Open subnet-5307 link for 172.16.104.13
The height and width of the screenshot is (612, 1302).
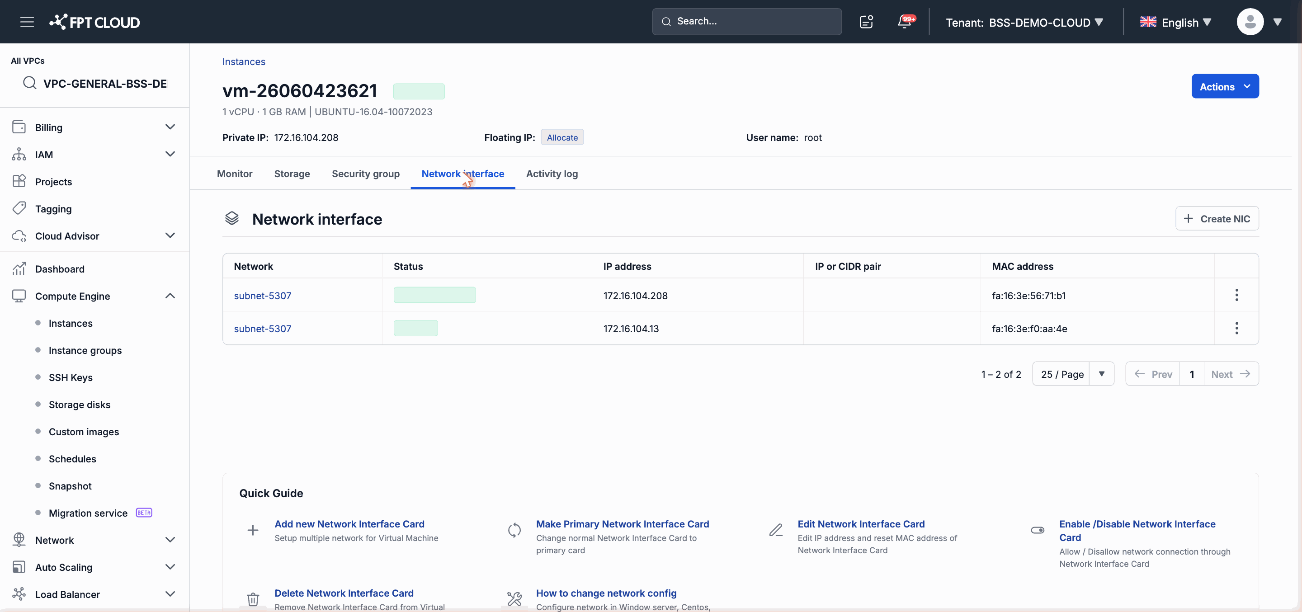click(262, 329)
